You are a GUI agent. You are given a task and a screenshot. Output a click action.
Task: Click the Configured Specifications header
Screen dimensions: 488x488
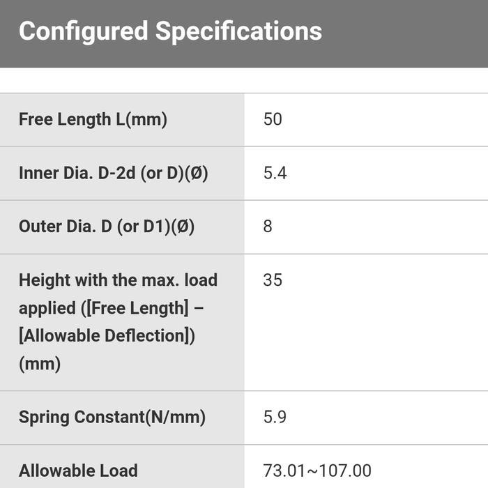point(170,31)
